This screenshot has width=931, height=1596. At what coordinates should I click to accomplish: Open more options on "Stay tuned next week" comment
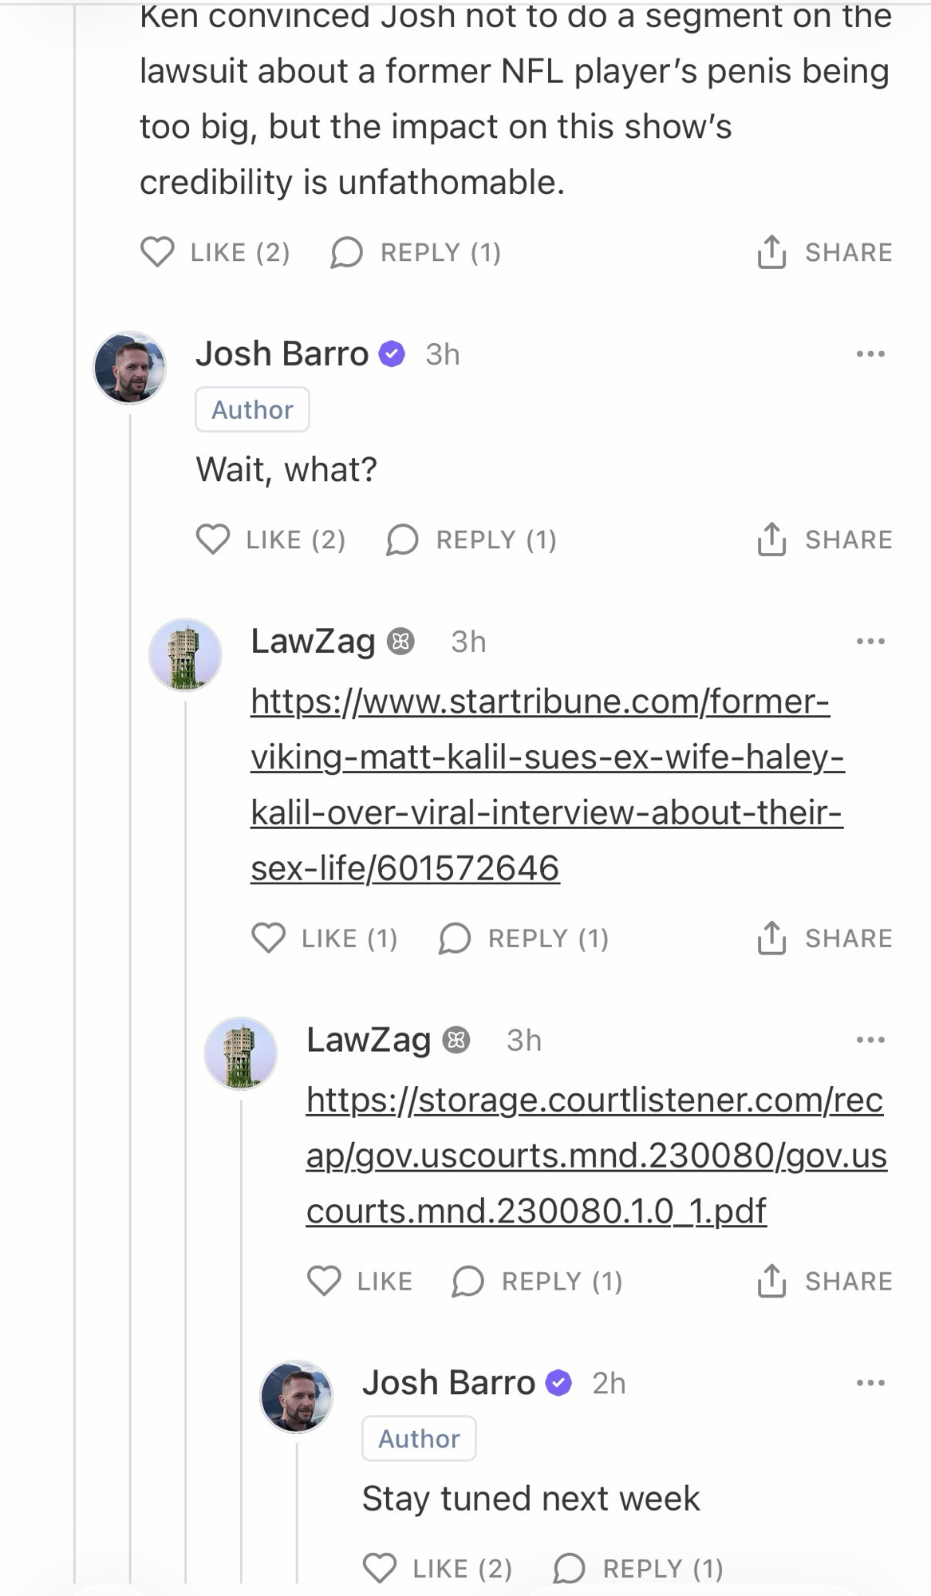(870, 1383)
